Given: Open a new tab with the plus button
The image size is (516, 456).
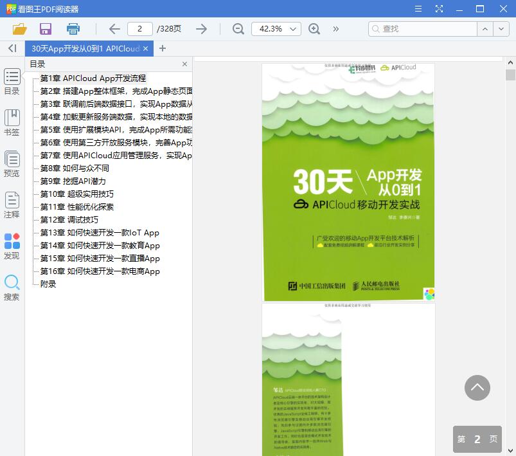Looking at the screenshot, I should (x=162, y=48).
